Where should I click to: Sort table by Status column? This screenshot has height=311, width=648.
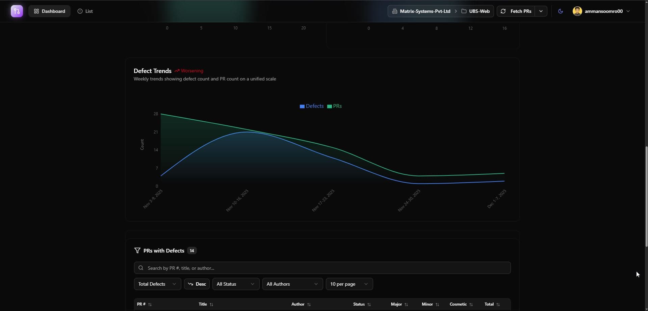click(x=362, y=304)
